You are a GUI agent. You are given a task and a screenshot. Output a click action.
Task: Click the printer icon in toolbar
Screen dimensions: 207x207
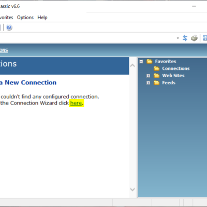194,38
